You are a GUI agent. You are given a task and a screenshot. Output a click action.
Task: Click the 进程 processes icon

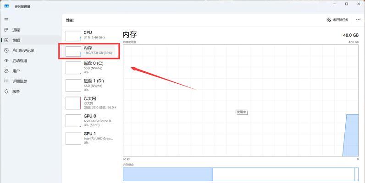(x=6, y=30)
